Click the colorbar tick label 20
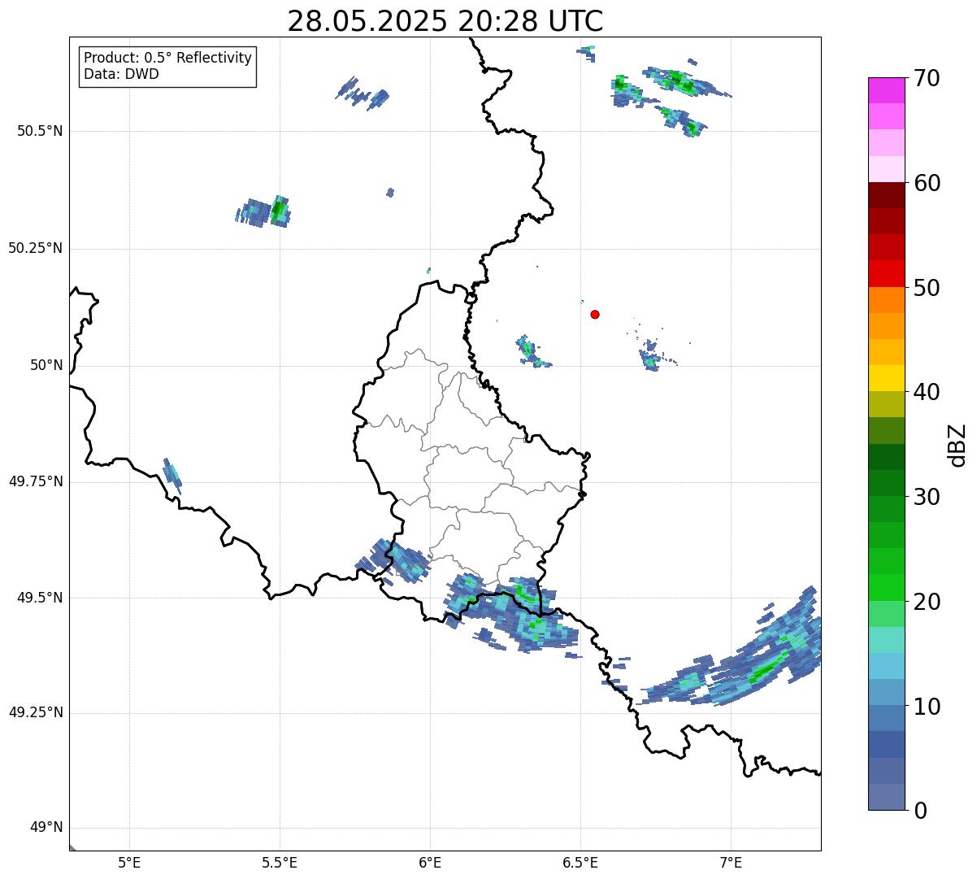977x879 pixels. pos(927,602)
